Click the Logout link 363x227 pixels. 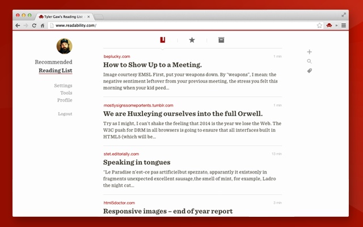65,114
